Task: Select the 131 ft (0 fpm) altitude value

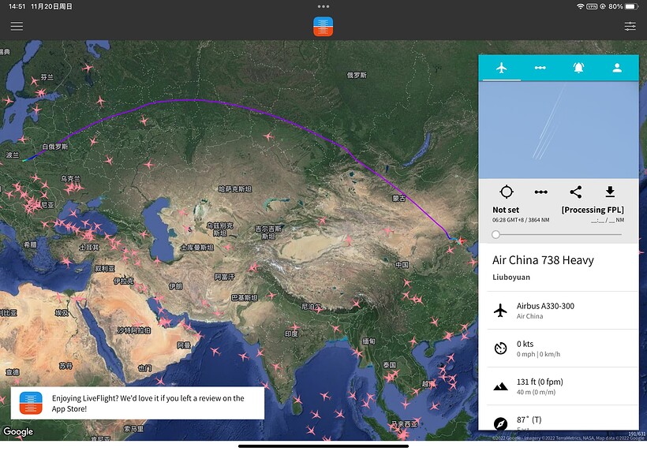Action: click(x=540, y=382)
